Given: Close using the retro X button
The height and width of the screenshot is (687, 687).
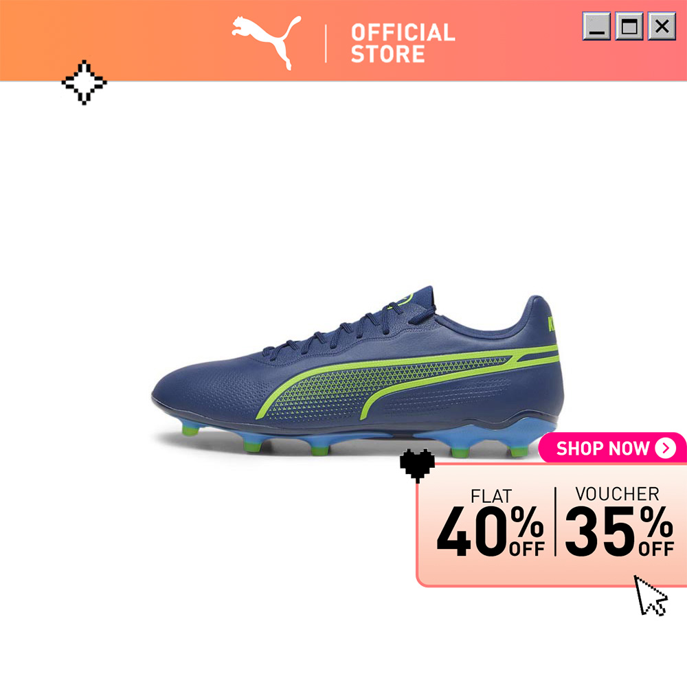Looking at the screenshot, I should pos(662,26).
